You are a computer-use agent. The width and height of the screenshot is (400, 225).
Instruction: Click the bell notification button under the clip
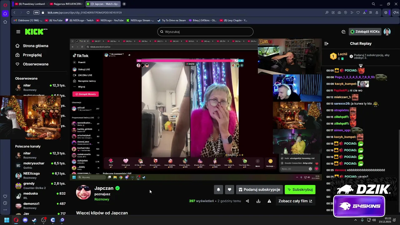point(218,189)
